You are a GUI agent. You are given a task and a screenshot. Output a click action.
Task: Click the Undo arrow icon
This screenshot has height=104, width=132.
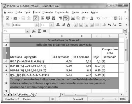tap(98, 18)
